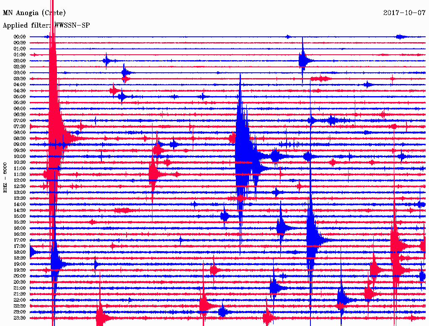This screenshot has height=326, width=429.
Task: Select the 08:00 time label
Action: pos(20,132)
